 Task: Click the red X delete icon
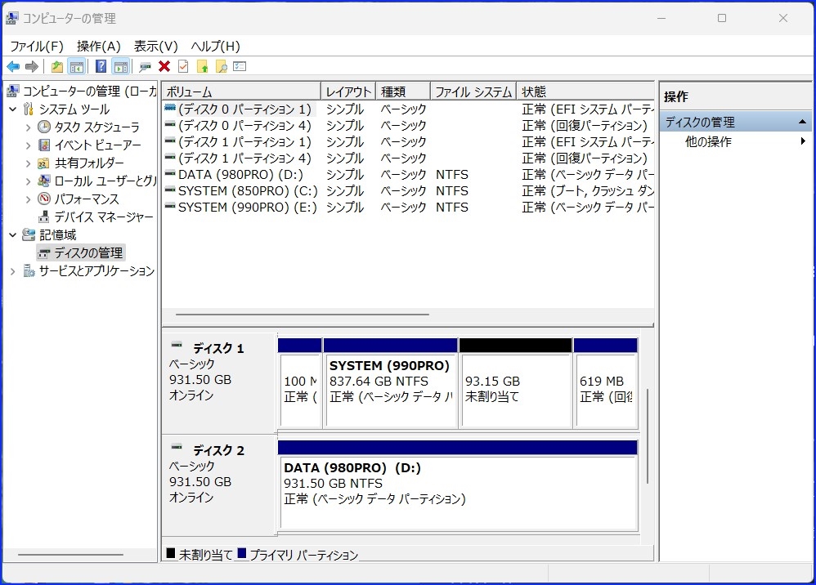[x=164, y=66]
